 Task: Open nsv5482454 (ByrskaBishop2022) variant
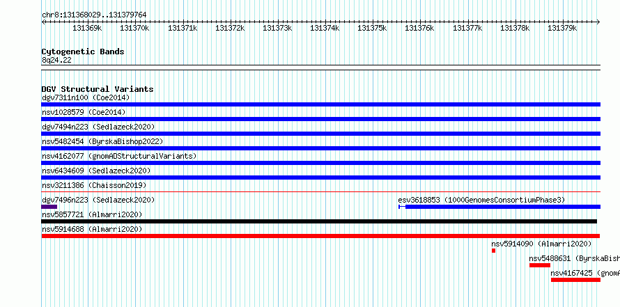pos(103,141)
